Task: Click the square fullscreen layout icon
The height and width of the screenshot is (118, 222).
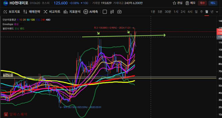Action: tap(105, 12)
